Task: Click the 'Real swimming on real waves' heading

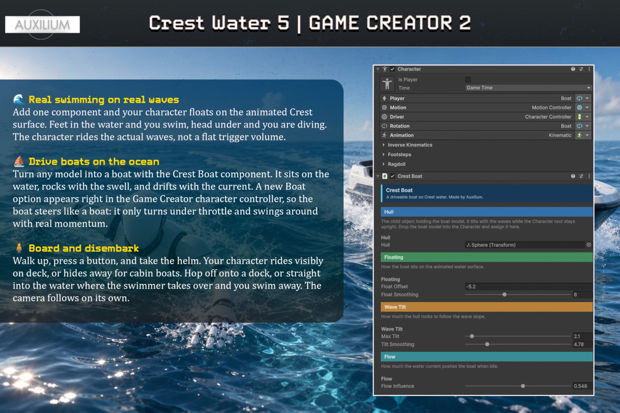Action: click(104, 100)
